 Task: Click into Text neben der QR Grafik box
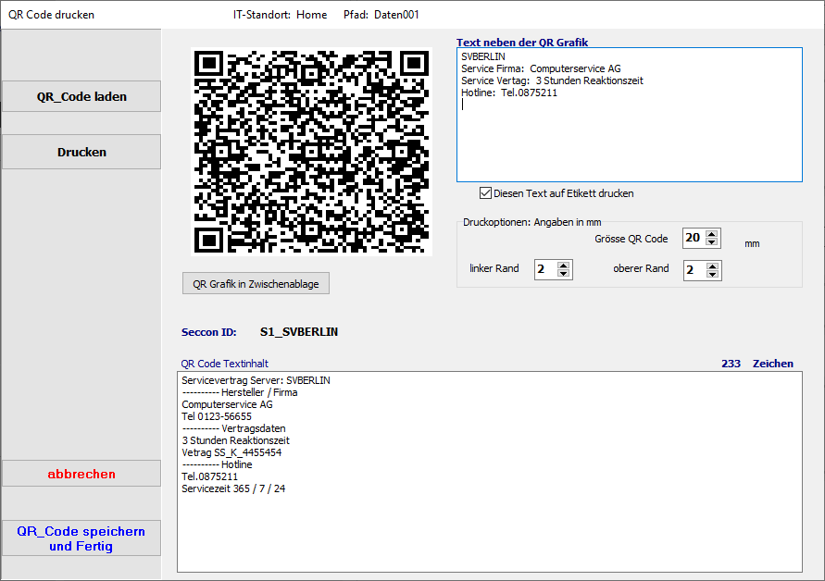(x=630, y=115)
